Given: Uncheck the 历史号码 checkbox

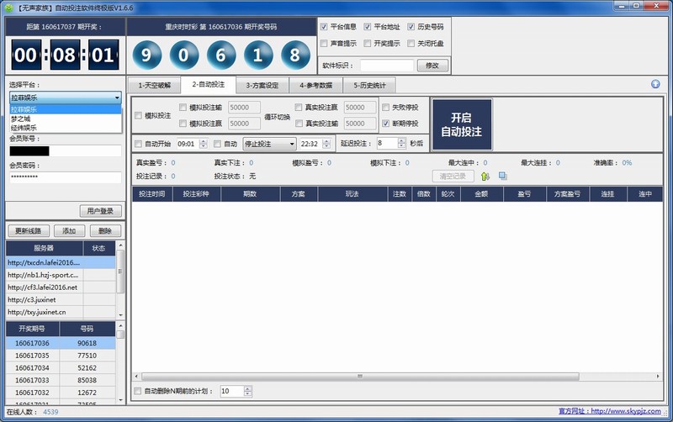Looking at the screenshot, I should (411, 27).
